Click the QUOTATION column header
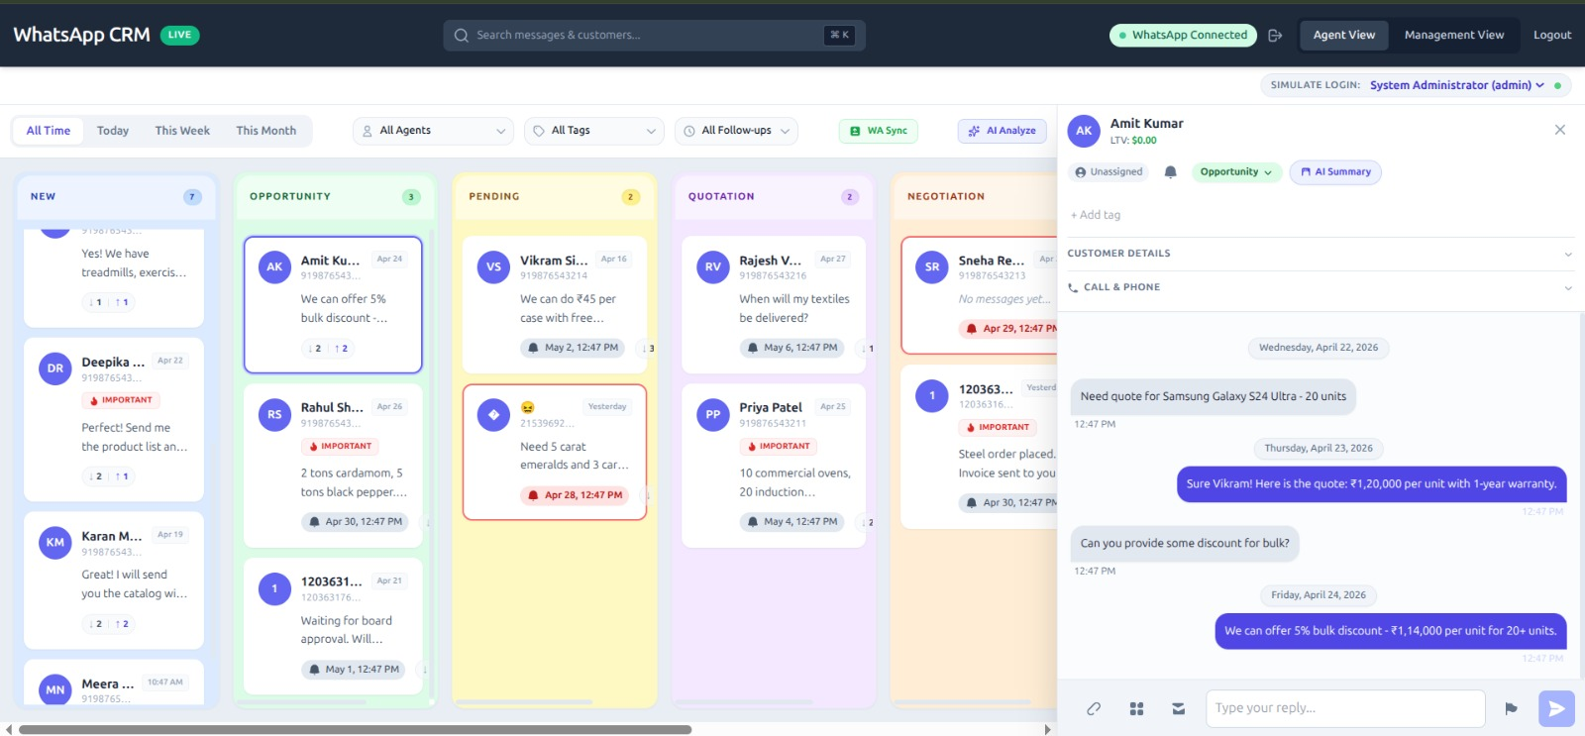Image resolution: width=1585 pixels, height=736 pixels. [772, 196]
